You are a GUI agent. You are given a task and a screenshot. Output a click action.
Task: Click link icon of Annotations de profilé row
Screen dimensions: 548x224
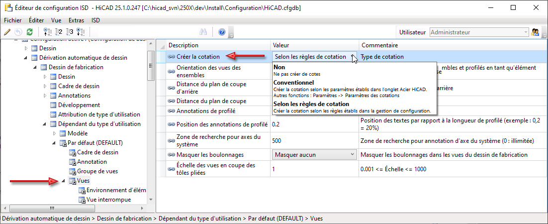click(x=171, y=111)
